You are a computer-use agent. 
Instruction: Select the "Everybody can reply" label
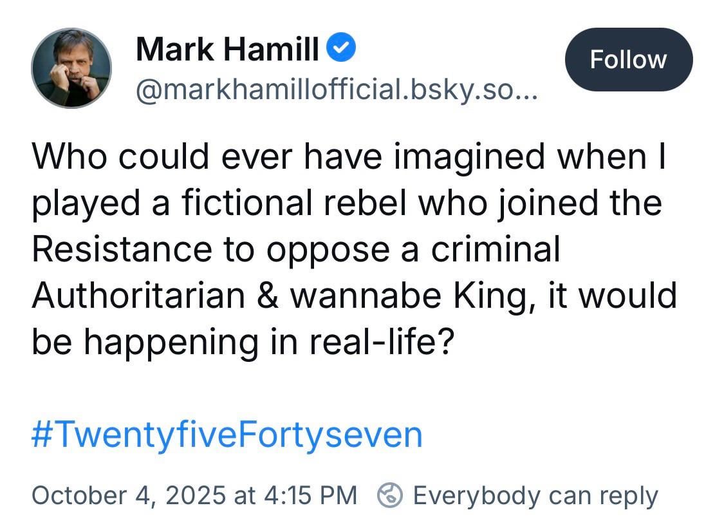[x=535, y=495]
